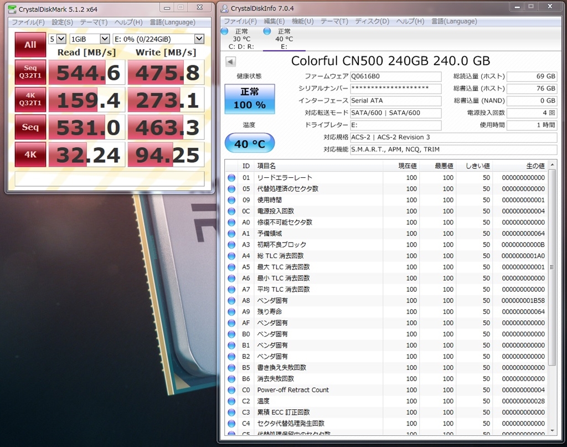The width and height of the screenshot is (567, 447).
Task: Click the blue status dot next to 温度 attribute
Action: pyautogui.click(x=230, y=401)
